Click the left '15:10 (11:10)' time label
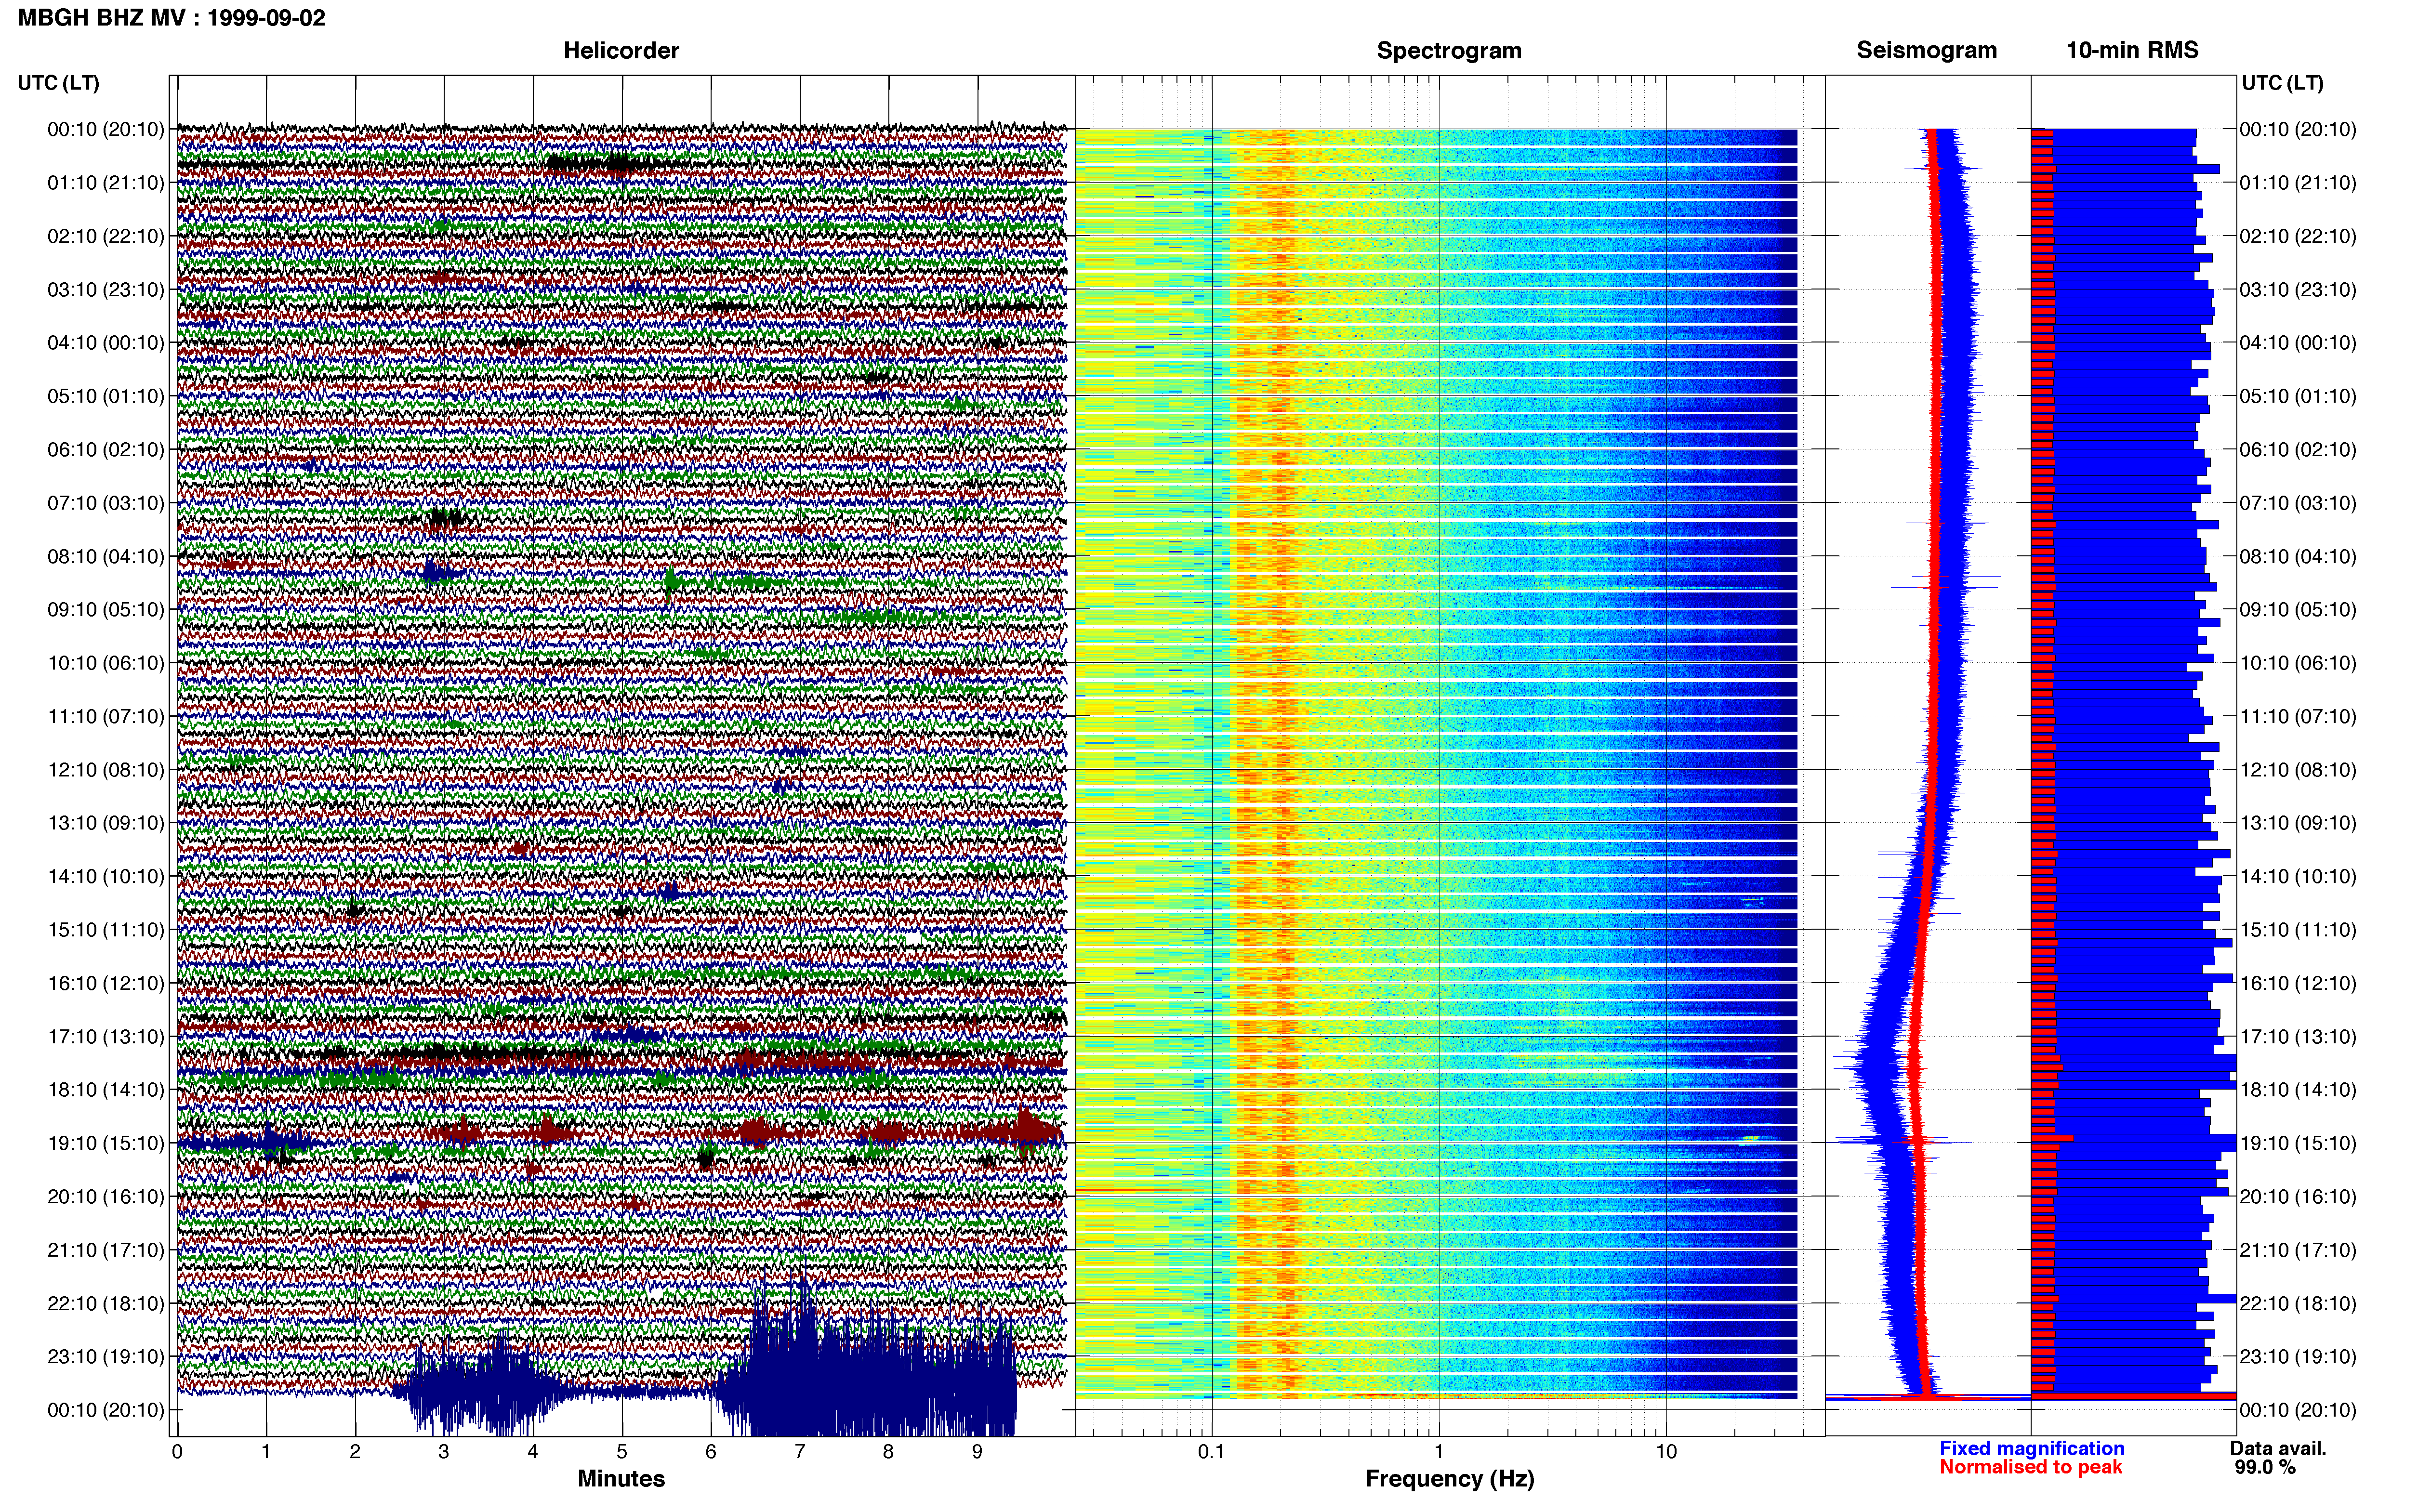The width and height of the screenshot is (2418, 1512). [106, 930]
